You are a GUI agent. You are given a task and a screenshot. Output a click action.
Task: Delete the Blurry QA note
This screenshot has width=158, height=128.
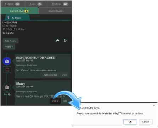tap(55, 101)
